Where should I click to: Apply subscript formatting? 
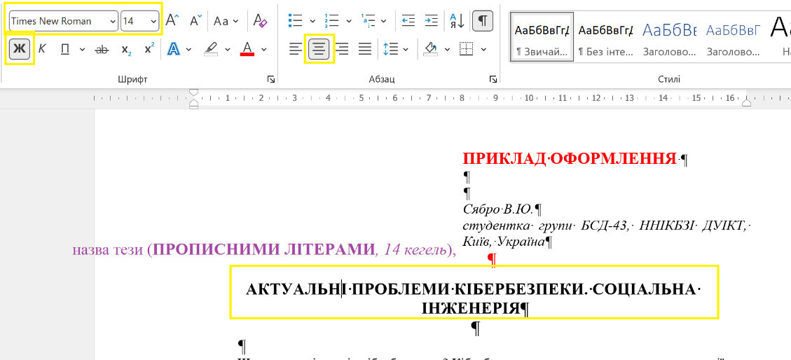126,50
